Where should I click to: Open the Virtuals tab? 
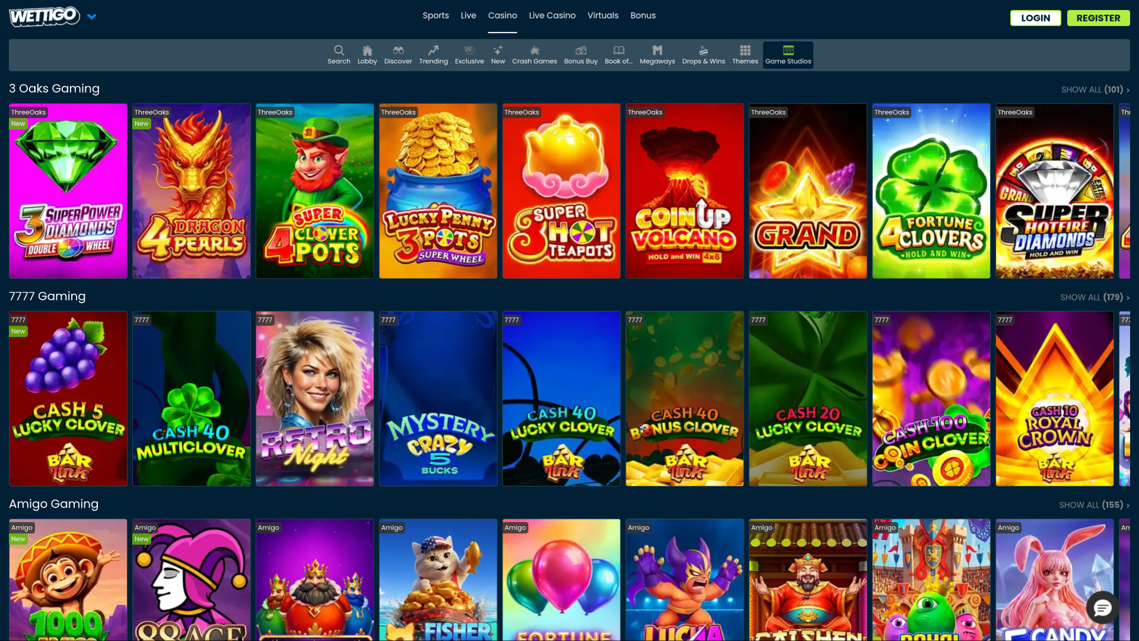603,15
